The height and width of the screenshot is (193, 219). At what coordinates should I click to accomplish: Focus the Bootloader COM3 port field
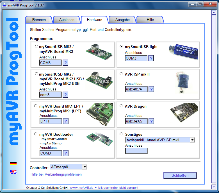pyautogui.click(x=51, y=153)
